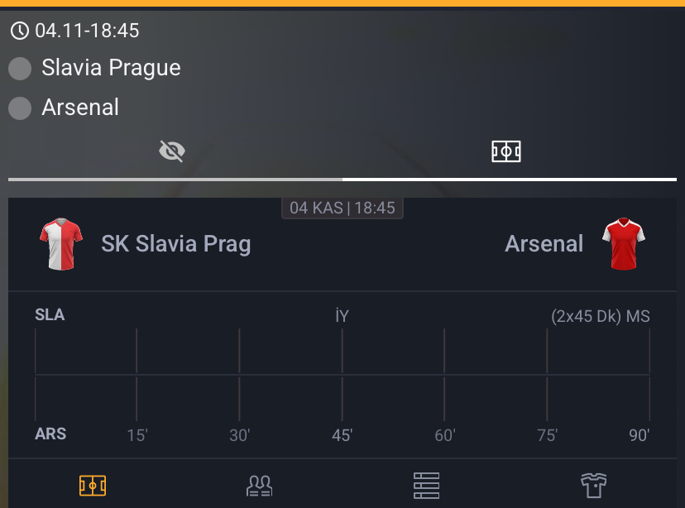Hide the match using the crossed-eye icon
Viewport: 685px width, 508px height.
171,151
